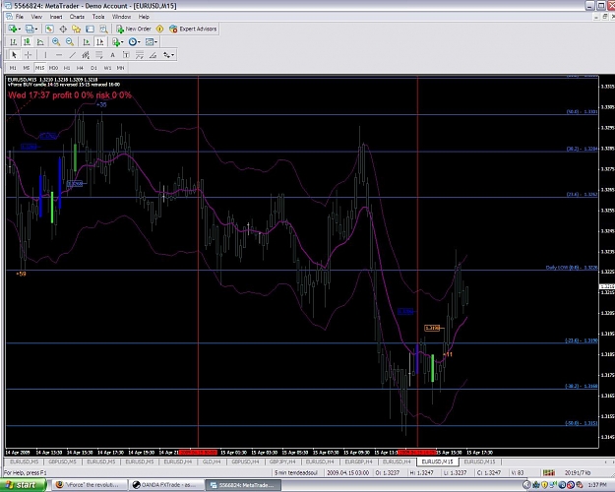The height and width of the screenshot is (492, 615).
Task: Switch chart to line chart style
Action: click(x=40, y=41)
